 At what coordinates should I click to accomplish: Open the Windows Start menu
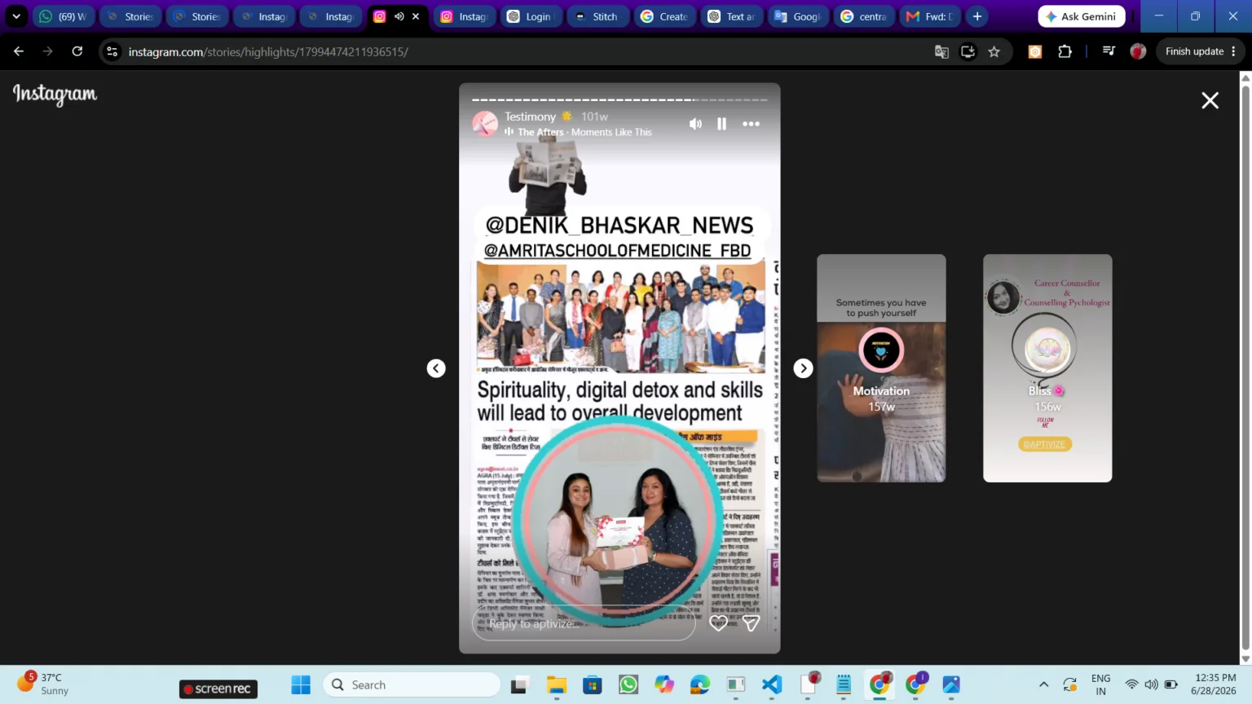[x=301, y=685]
